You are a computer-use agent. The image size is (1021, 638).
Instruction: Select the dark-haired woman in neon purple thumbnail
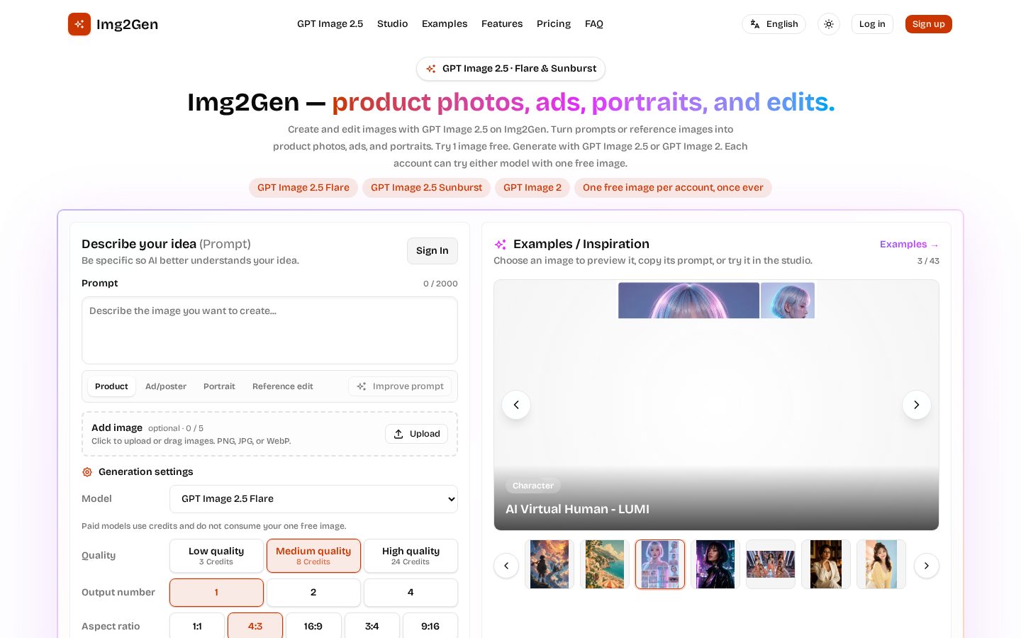click(x=715, y=564)
